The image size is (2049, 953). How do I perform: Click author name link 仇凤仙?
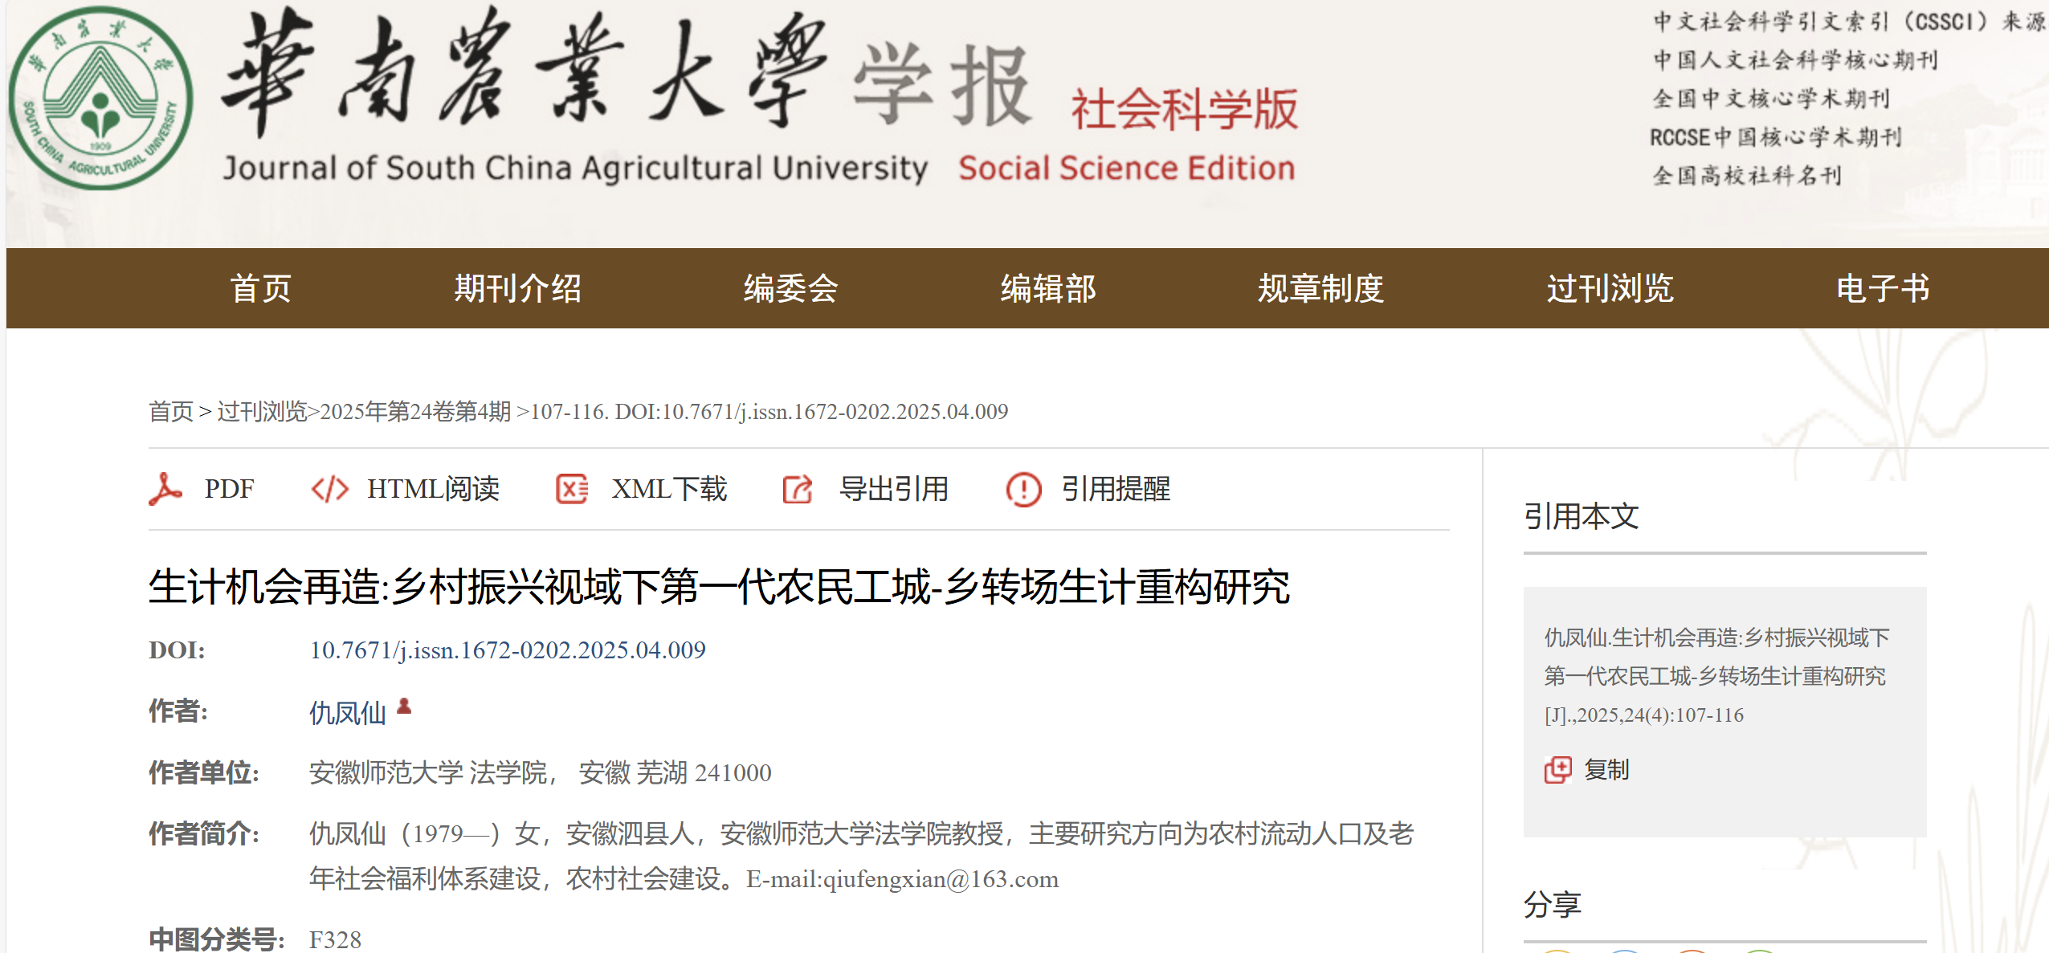pyautogui.click(x=348, y=712)
